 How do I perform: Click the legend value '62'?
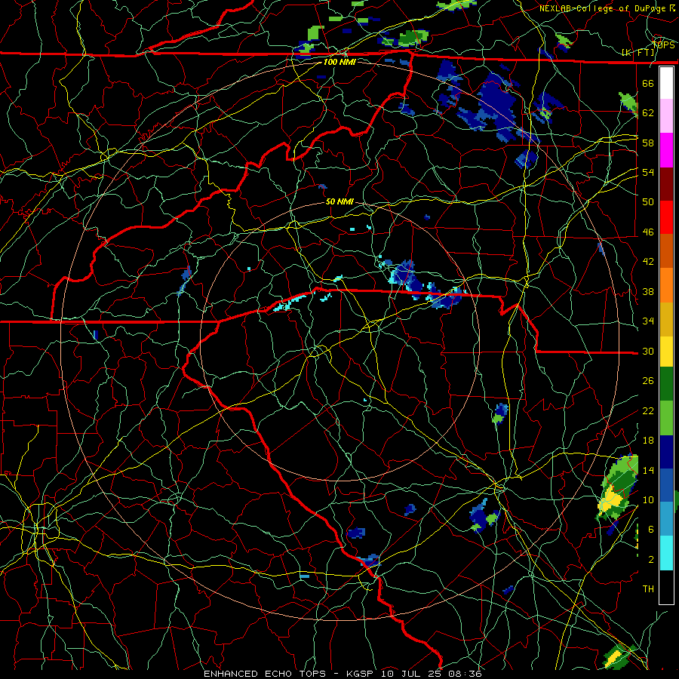[648, 113]
